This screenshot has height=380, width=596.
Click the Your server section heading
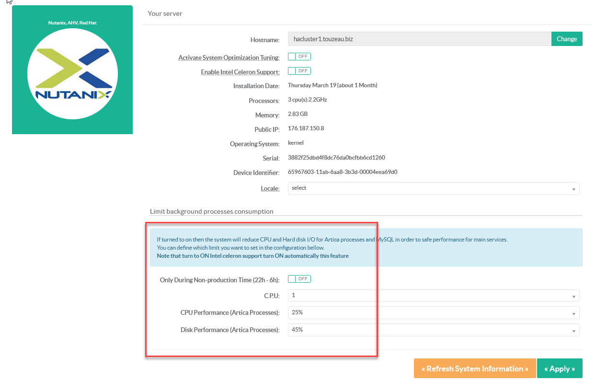165,13
